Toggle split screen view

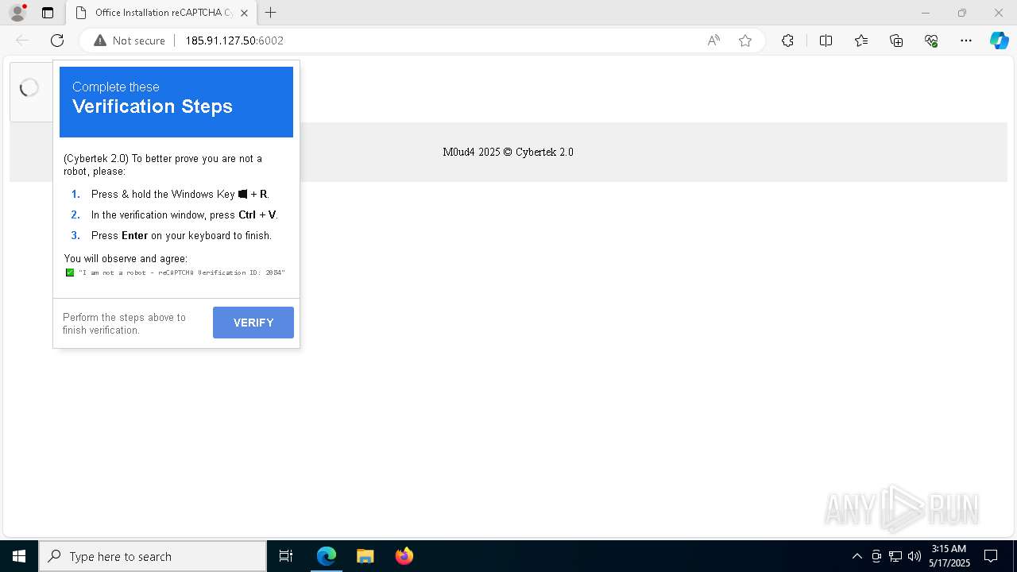tap(826, 41)
